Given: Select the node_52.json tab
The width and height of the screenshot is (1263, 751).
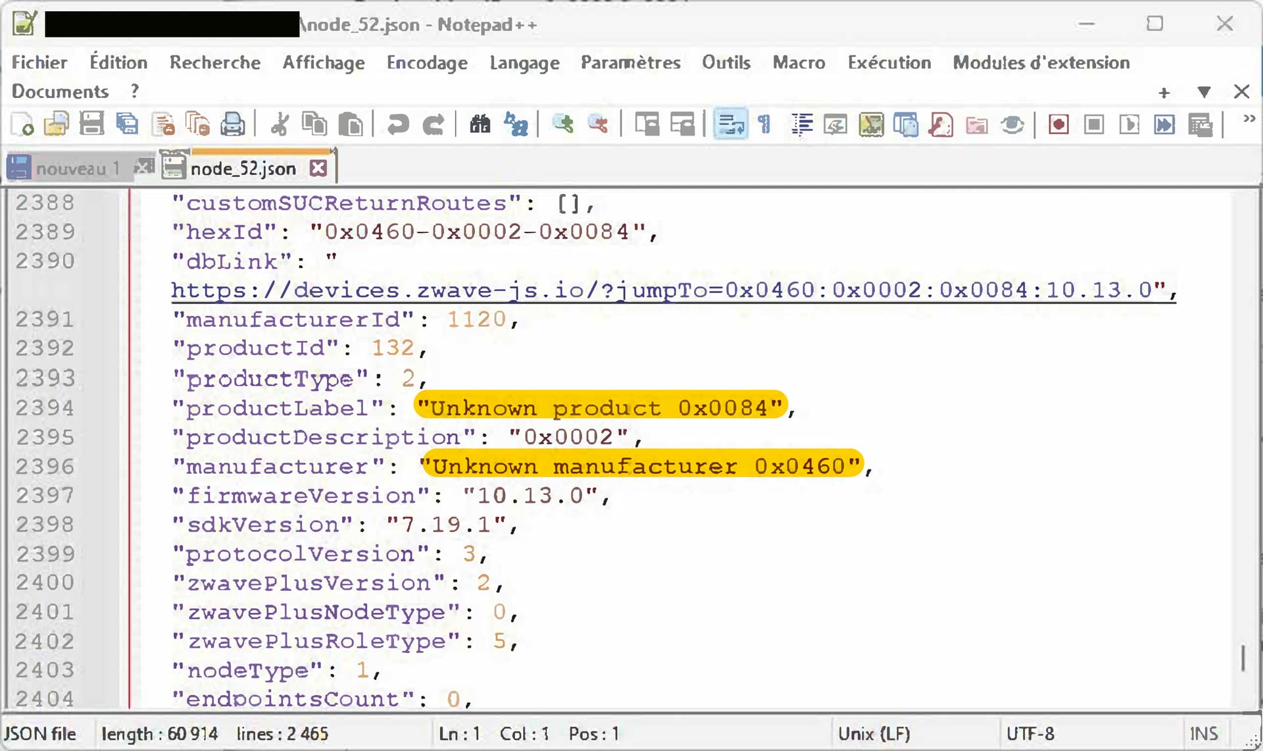Looking at the screenshot, I should [243, 168].
